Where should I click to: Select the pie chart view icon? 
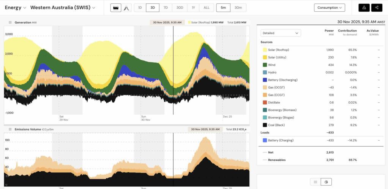[x=326, y=182]
